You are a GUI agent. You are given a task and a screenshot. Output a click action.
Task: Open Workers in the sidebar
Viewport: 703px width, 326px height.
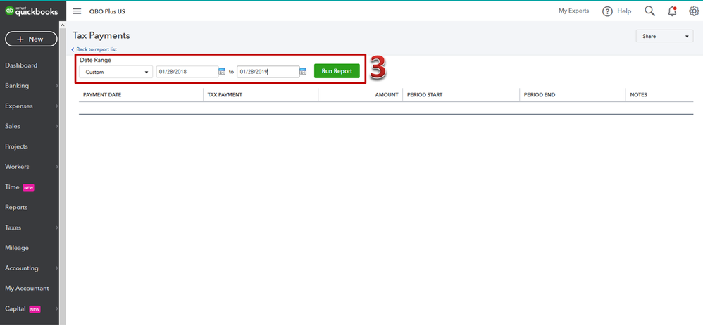pyautogui.click(x=17, y=167)
